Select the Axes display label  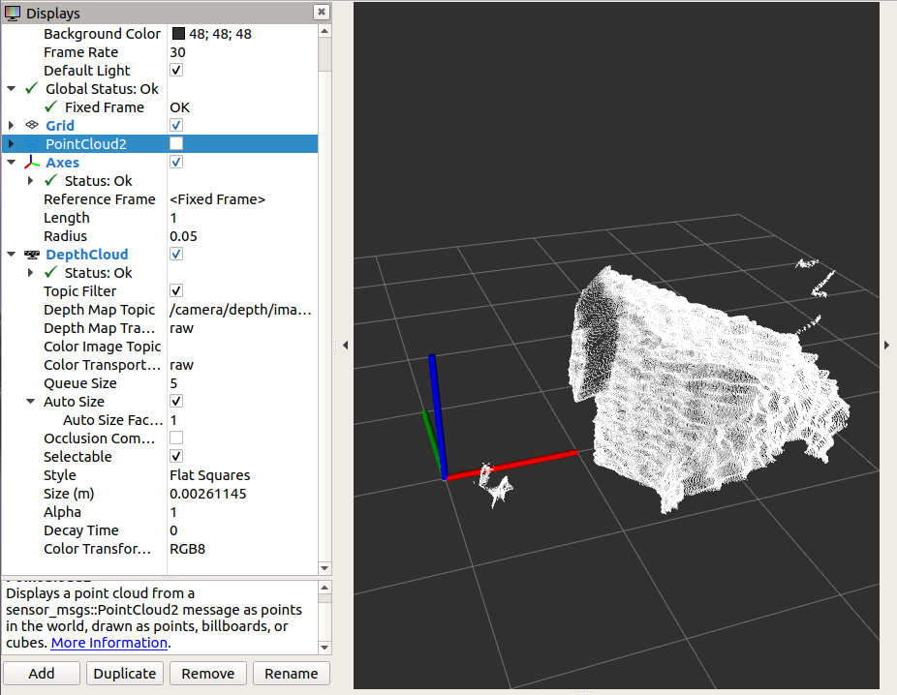click(x=62, y=163)
